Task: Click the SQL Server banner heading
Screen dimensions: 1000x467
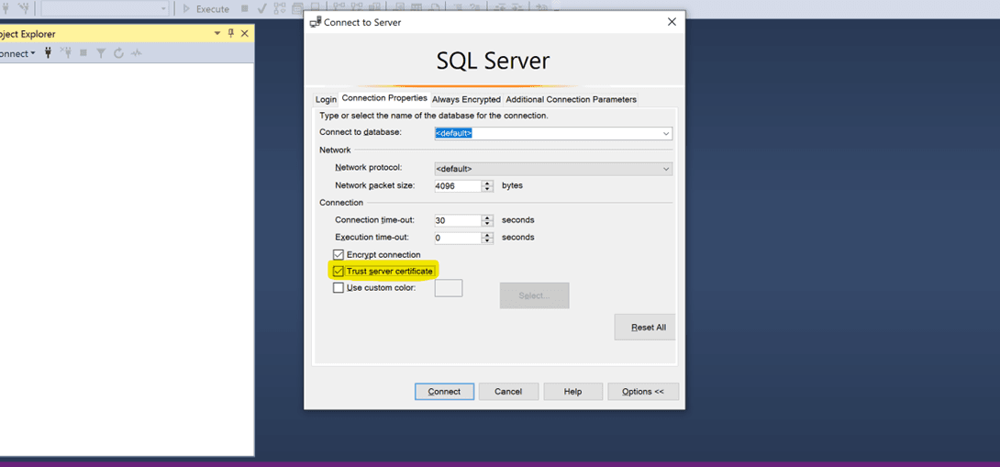Action: (x=493, y=61)
